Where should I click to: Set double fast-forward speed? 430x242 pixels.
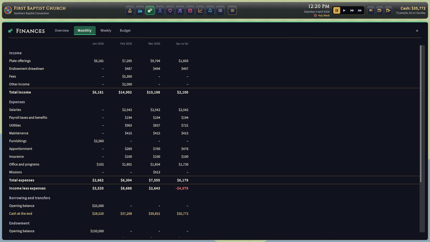coord(352,10)
